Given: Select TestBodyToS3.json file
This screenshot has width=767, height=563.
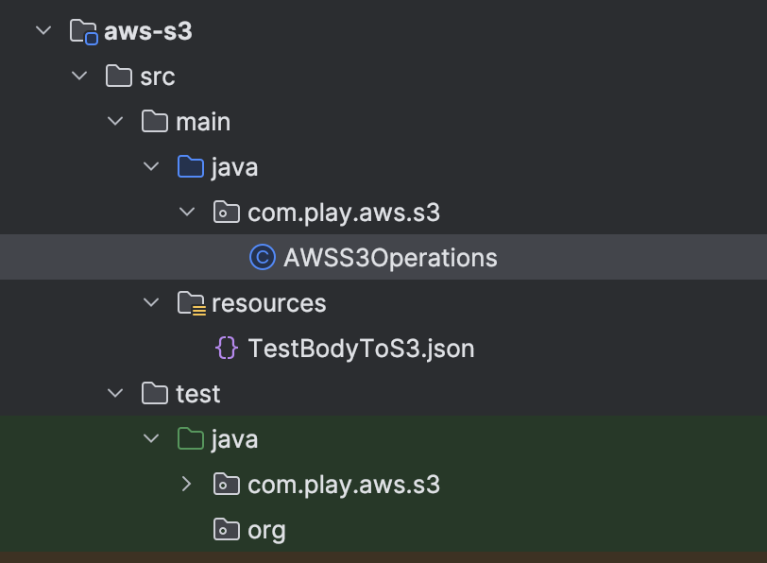Looking at the screenshot, I should pos(361,349).
